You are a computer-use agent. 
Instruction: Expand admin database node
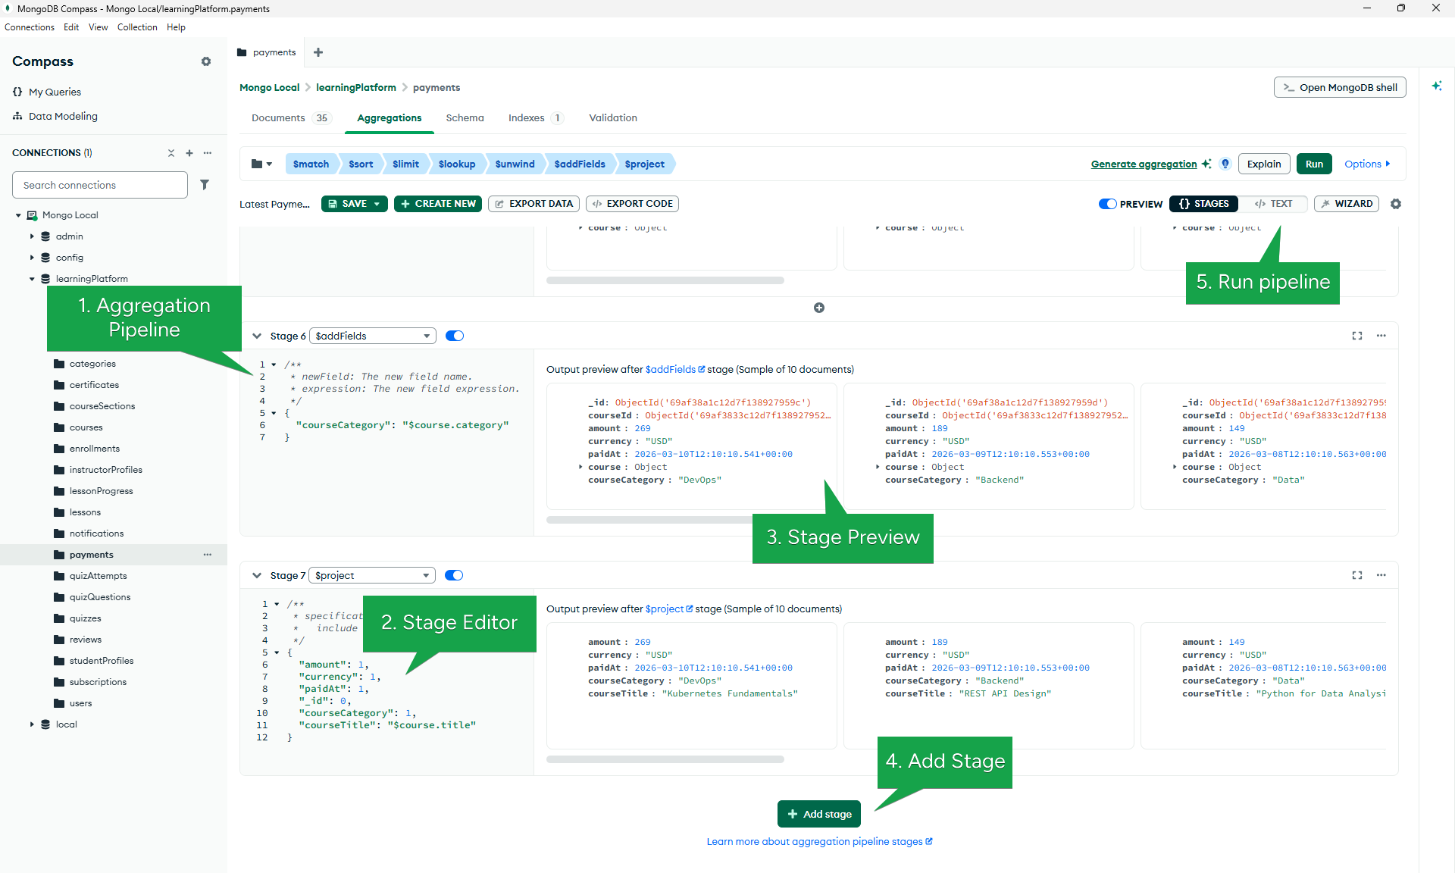click(x=32, y=236)
